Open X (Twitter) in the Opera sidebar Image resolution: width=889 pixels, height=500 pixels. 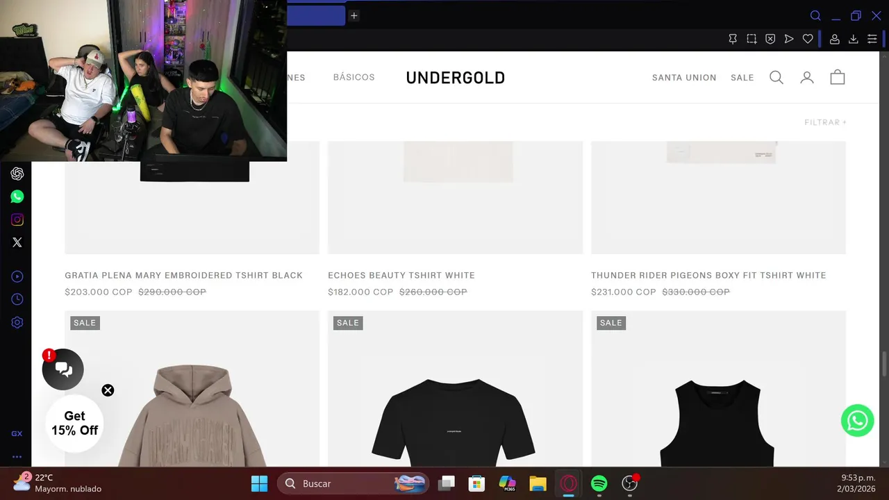tap(17, 242)
